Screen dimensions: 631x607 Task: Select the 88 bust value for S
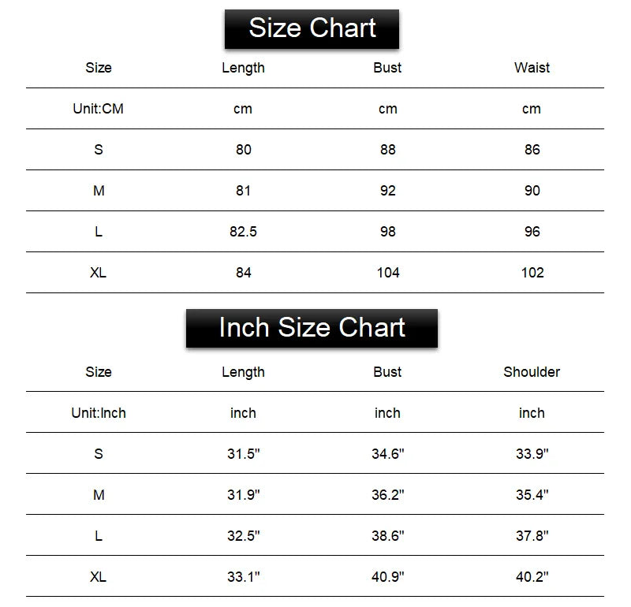[388, 150]
